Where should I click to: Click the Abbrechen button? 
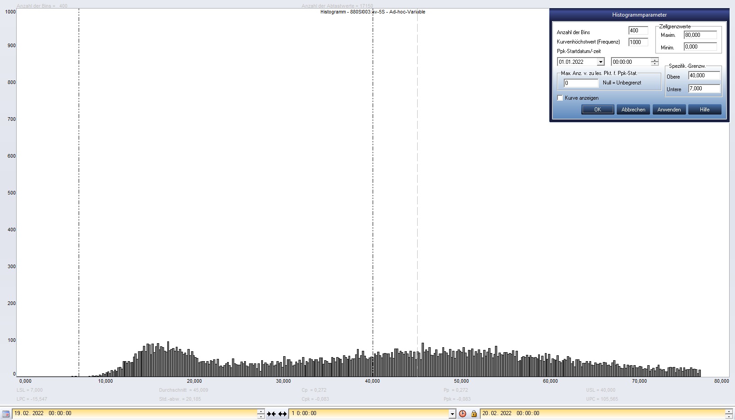(x=633, y=110)
